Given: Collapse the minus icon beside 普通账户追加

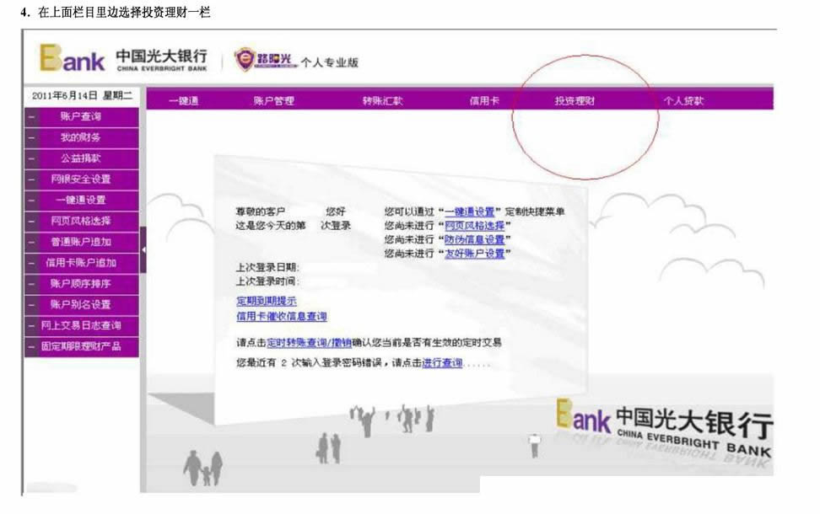Looking at the screenshot, I should point(31,243).
